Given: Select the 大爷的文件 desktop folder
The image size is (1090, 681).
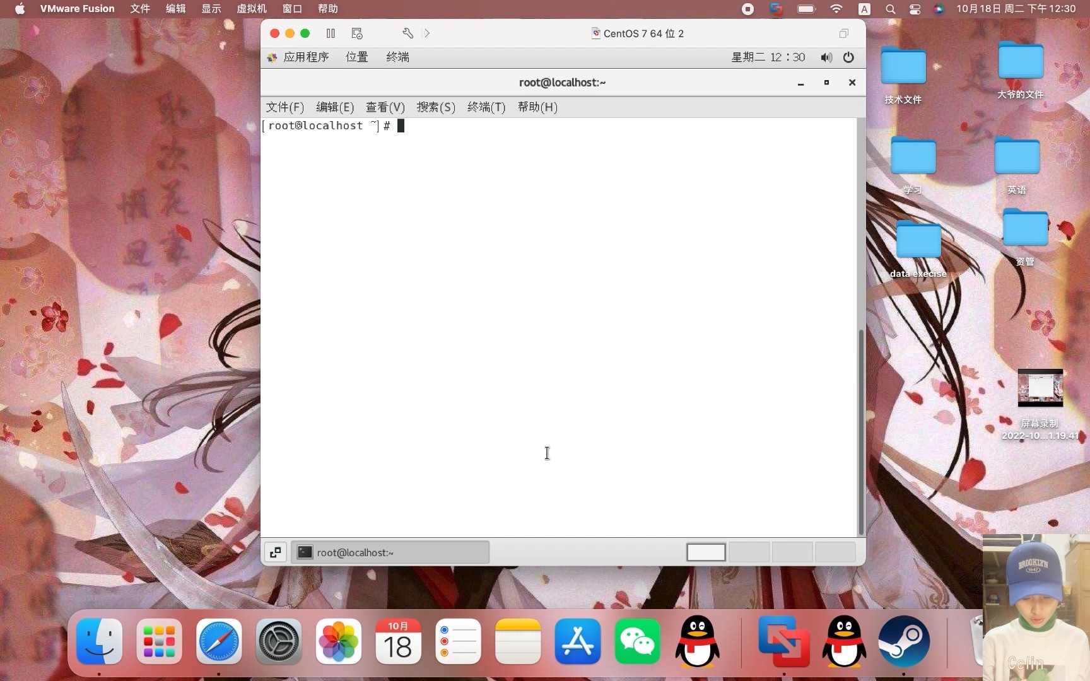Looking at the screenshot, I should [1021, 69].
